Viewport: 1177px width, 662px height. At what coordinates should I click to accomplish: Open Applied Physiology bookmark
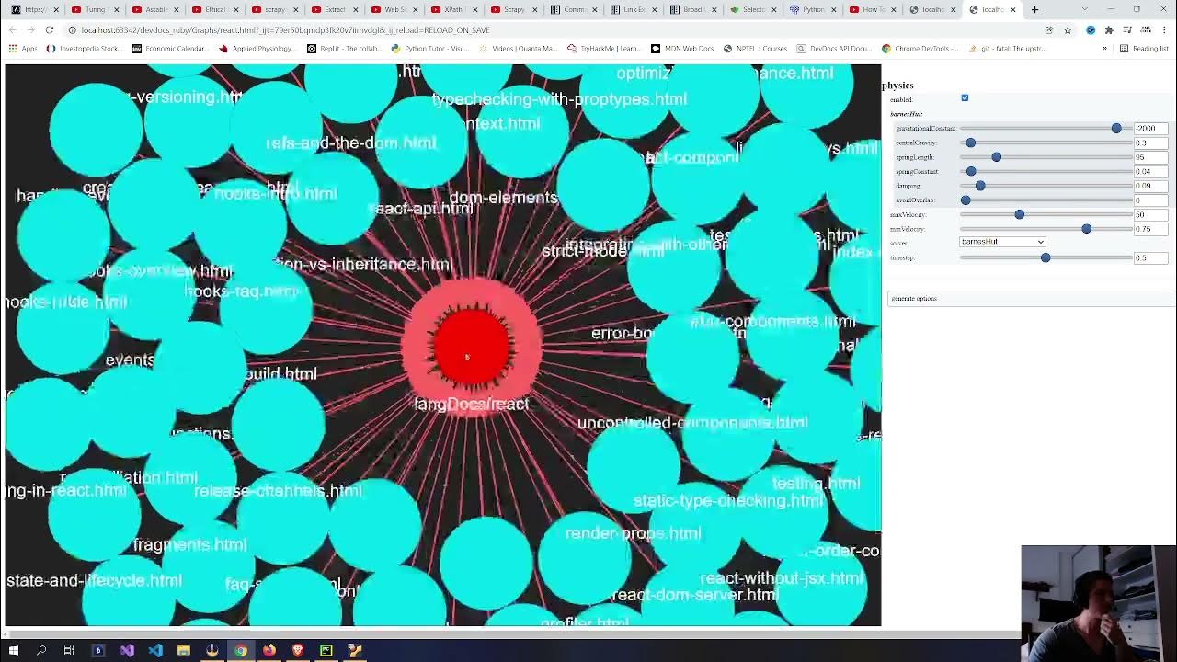pyautogui.click(x=257, y=48)
